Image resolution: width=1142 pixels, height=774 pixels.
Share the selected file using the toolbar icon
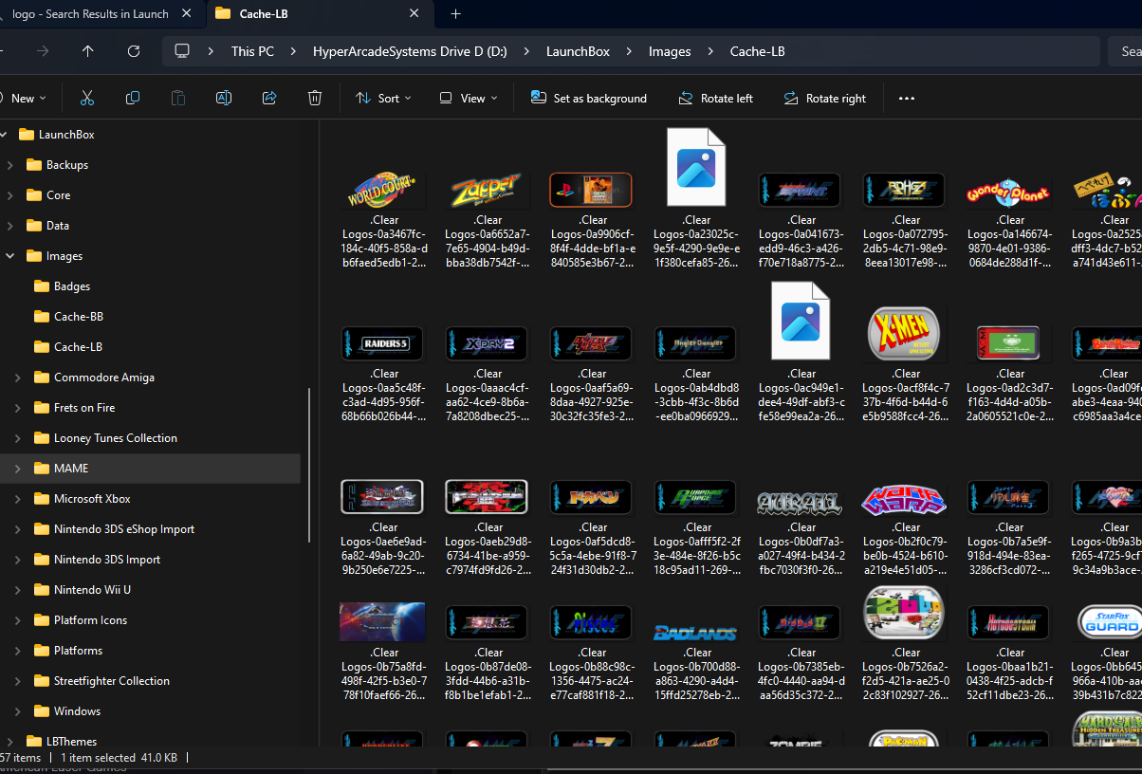point(269,98)
